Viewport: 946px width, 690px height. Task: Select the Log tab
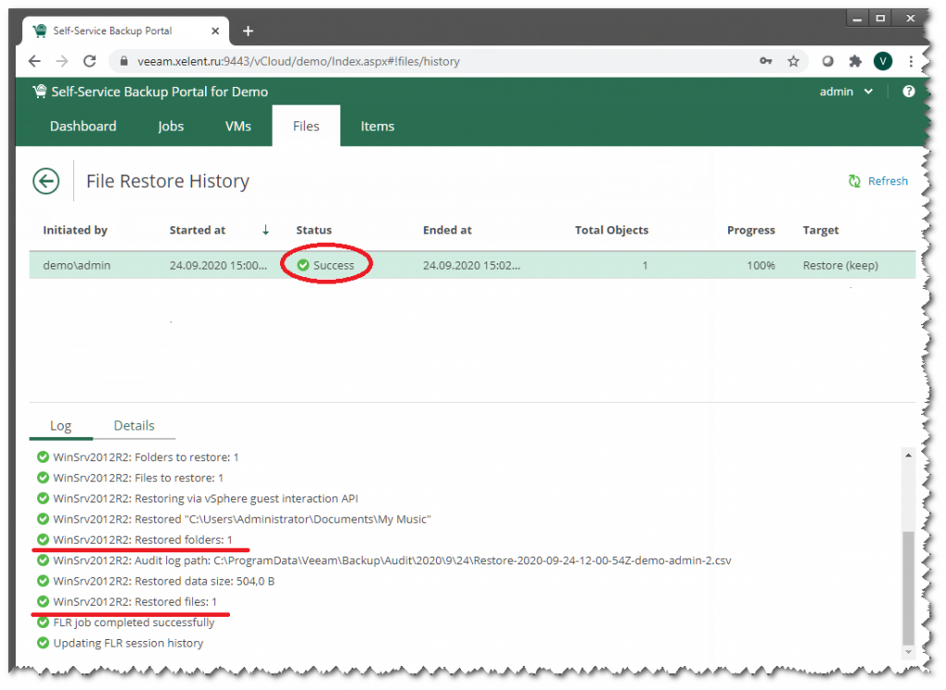(61, 426)
